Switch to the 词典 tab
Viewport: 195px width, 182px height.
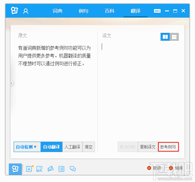pyautogui.click(x=58, y=11)
